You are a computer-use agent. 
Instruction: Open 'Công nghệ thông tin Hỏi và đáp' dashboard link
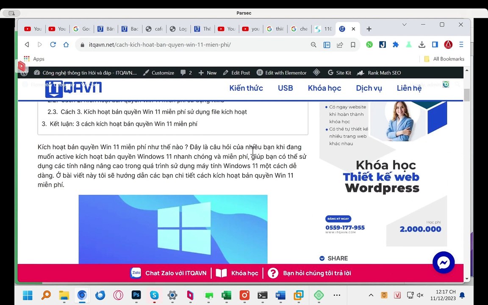click(x=85, y=73)
